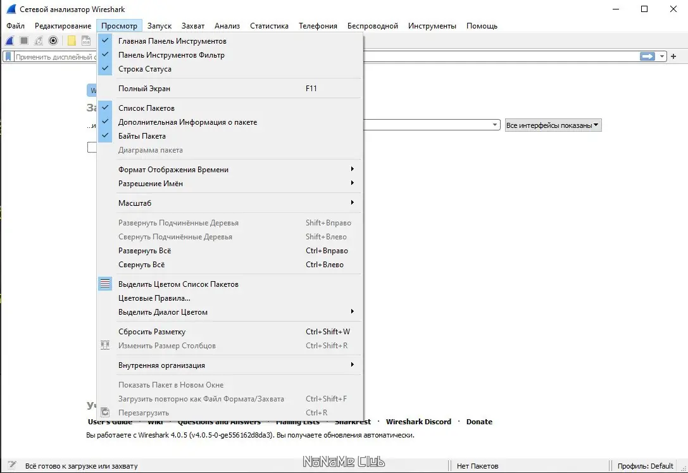Open the Масштаб submenu
The width and height of the screenshot is (688, 473).
click(230, 203)
